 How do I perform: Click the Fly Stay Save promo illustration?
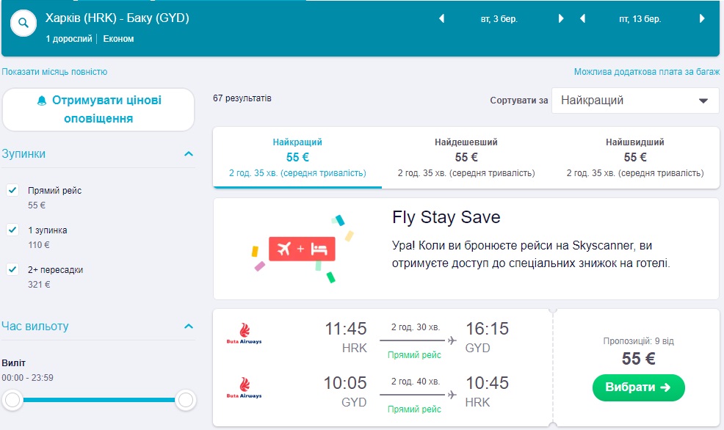[302, 249]
